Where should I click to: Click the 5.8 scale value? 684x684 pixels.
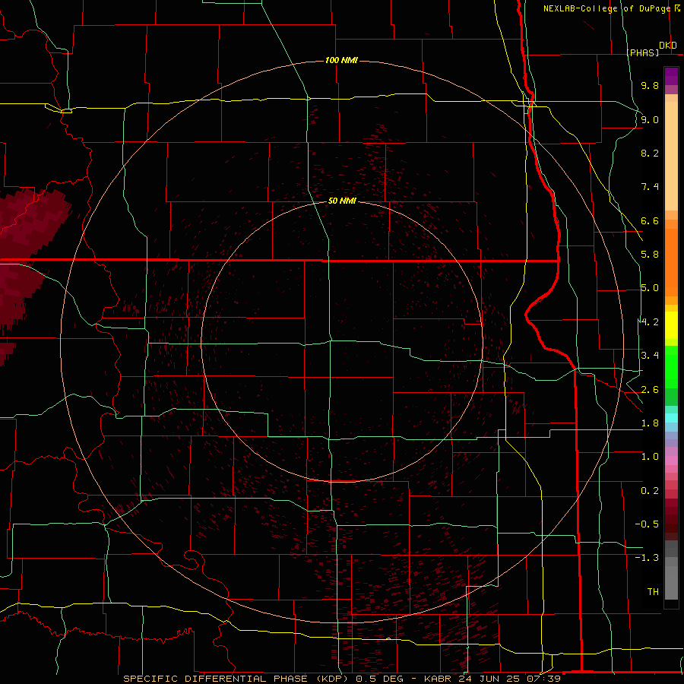tap(650, 255)
